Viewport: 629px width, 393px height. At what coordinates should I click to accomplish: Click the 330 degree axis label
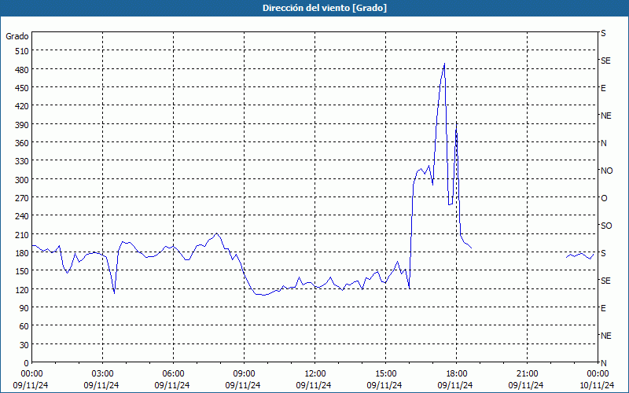point(23,161)
